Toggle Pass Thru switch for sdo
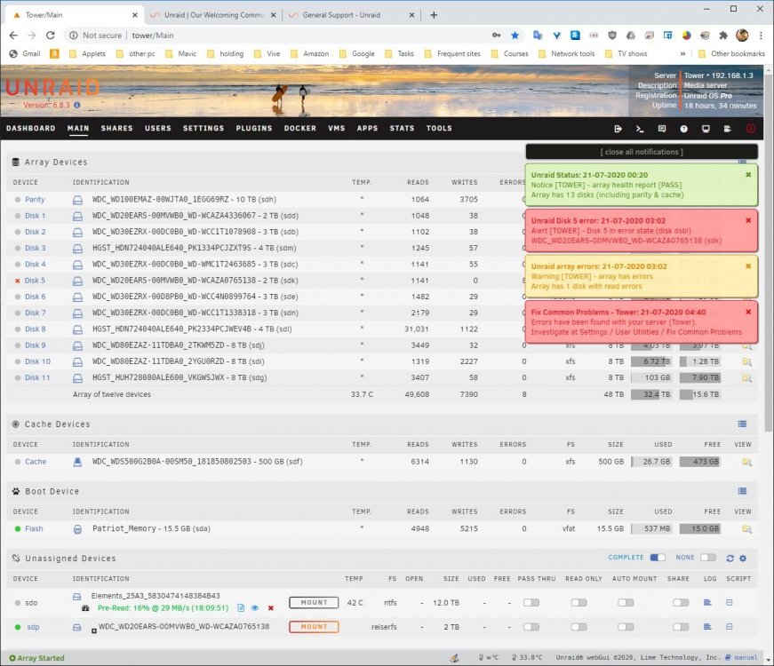 click(x=531, y=602)
